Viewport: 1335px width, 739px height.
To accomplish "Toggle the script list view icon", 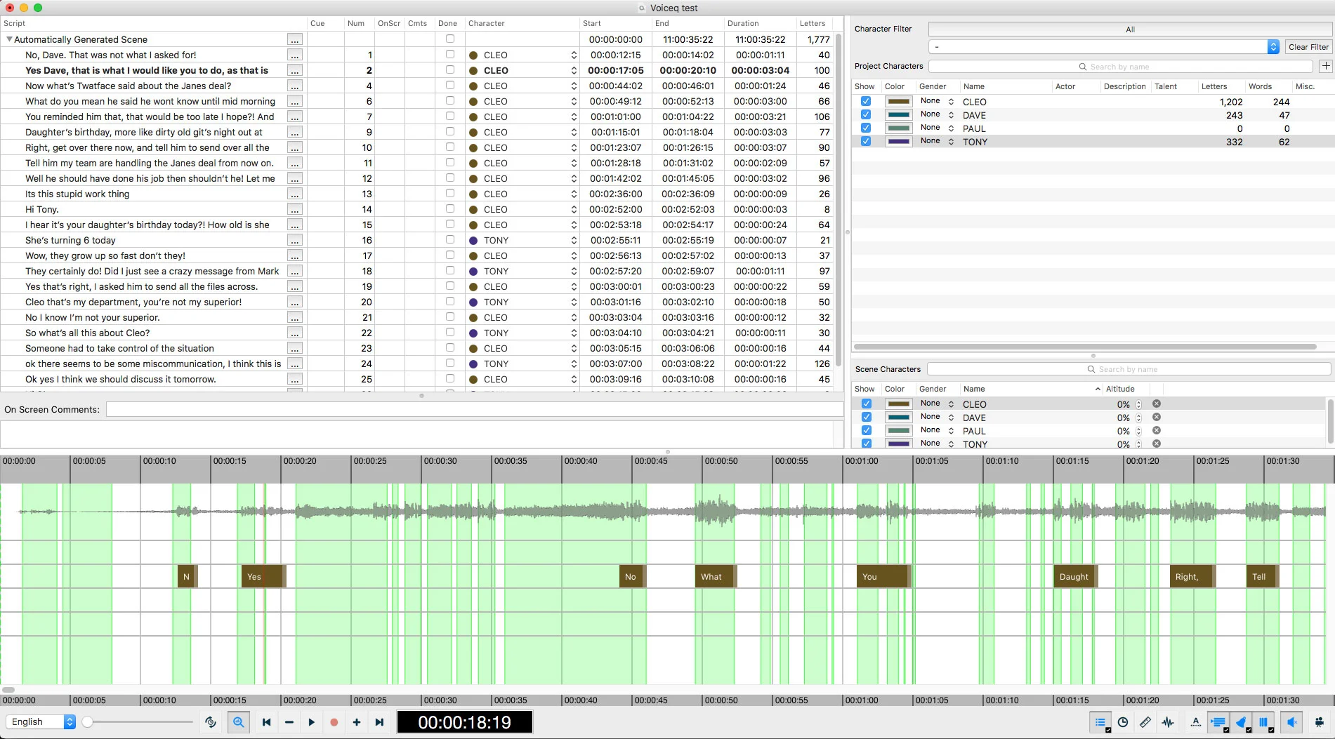I will click(1100, 722).
